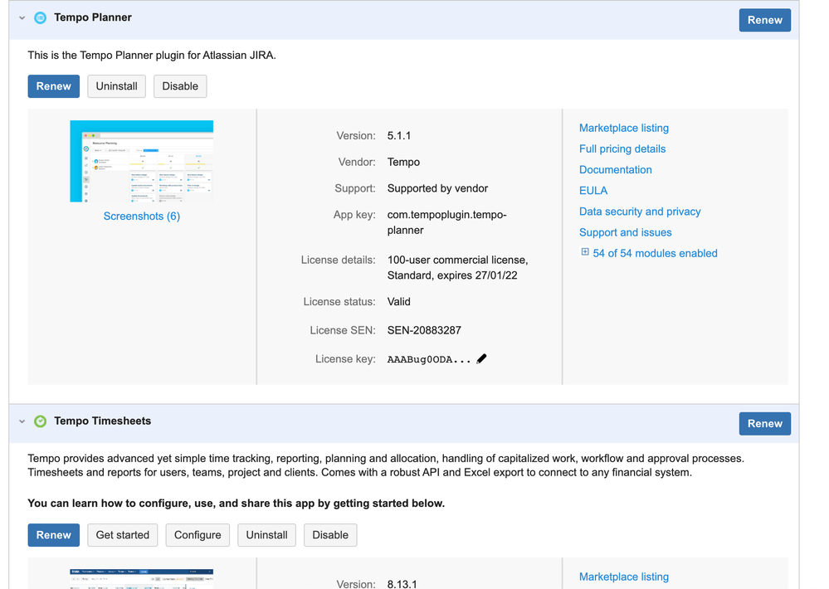Open Data security and privacy link

pos(640,212)
